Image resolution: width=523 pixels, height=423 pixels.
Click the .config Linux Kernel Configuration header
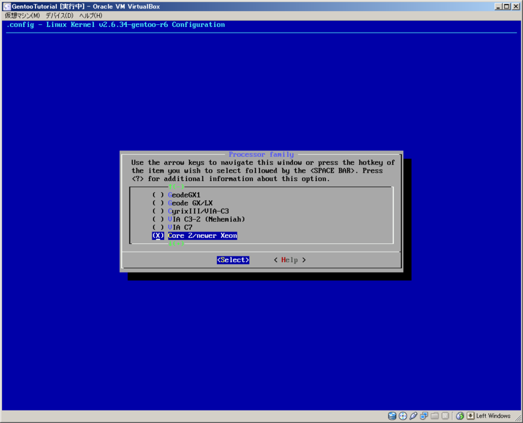(116, 25)
